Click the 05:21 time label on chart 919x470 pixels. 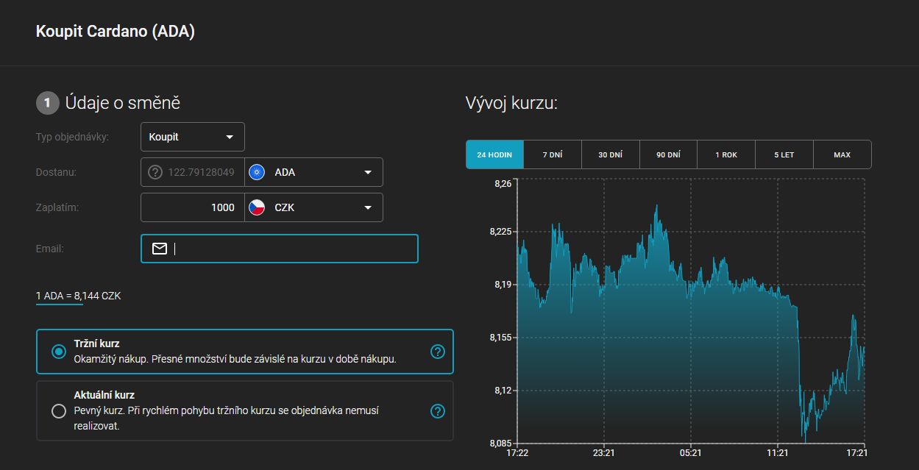tap(691, 453)
